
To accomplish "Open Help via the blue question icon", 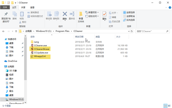I will pyautogui.click(x=170, y=7).
